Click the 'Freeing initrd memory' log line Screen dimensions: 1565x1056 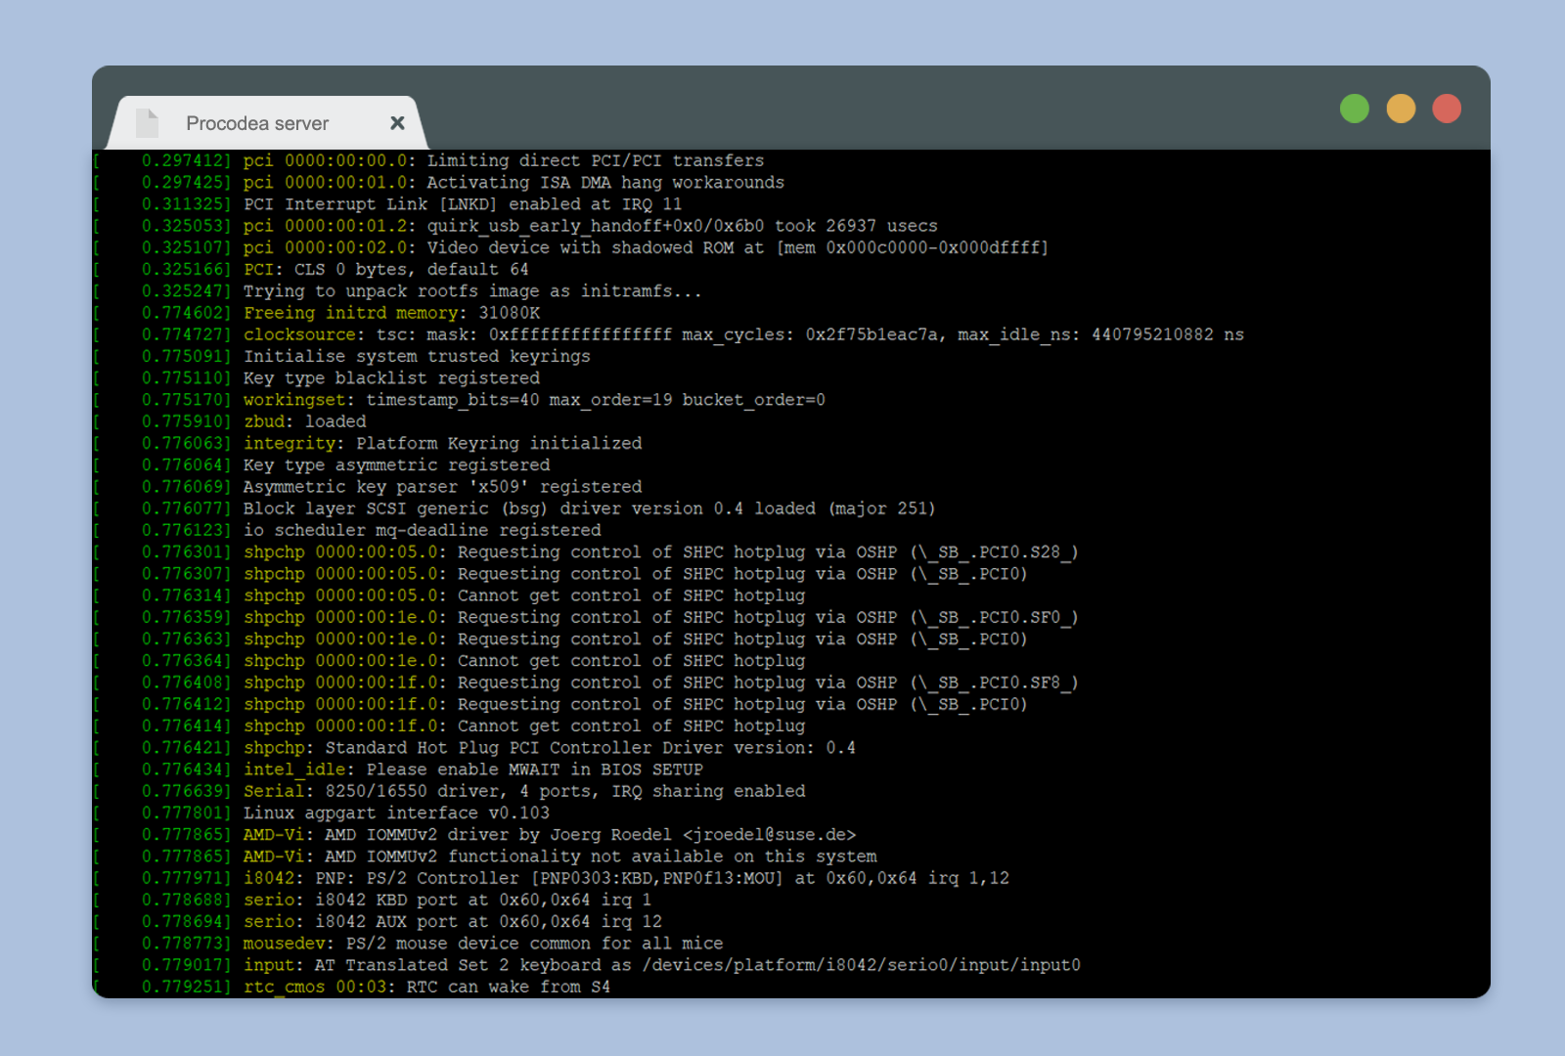391,313
